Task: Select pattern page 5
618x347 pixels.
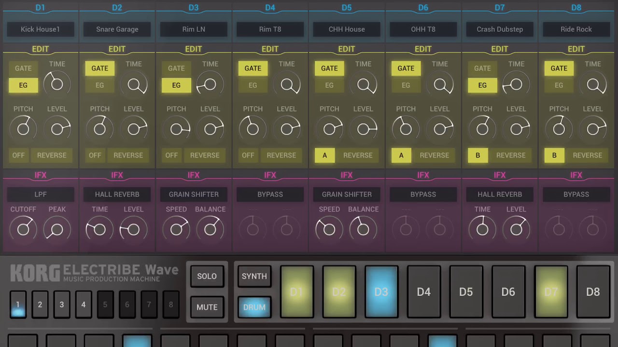Action: coord(105,305)
